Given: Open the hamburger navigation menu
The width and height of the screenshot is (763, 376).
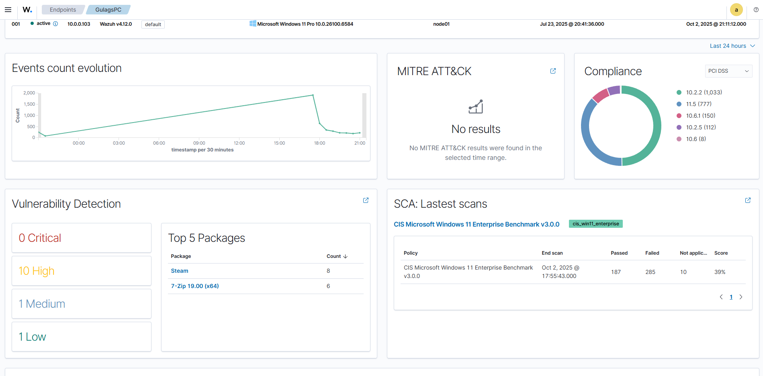Looking at the screenshot, I should (x=8, y=10).
